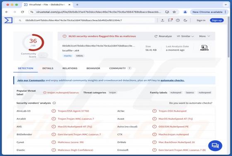Reload the current page
The height and width of the screenshot is (156, 232).
(x=22, y=12)
